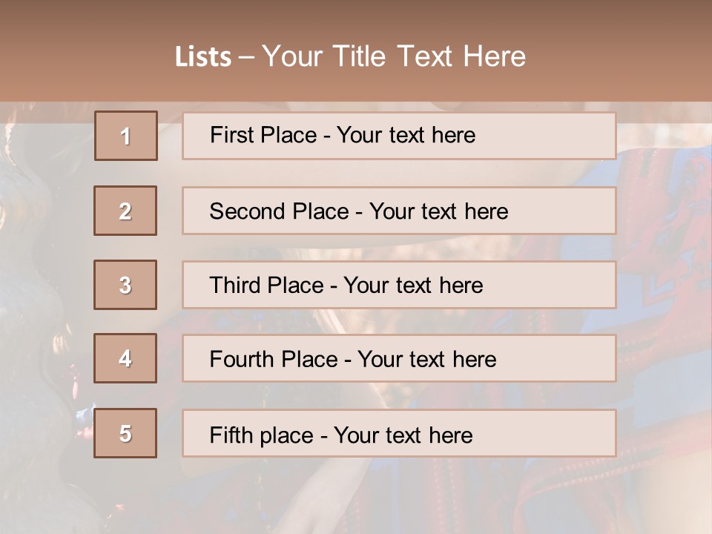Click the box labeled 3
Image resolution: width=712 pixels, height=534 pixels.
[125, 285]
